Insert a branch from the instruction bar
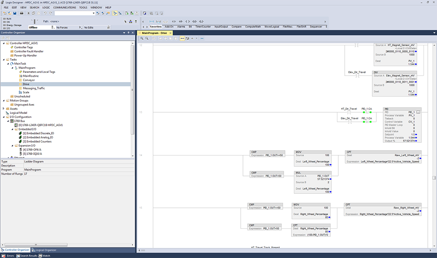 pos(158,21)
